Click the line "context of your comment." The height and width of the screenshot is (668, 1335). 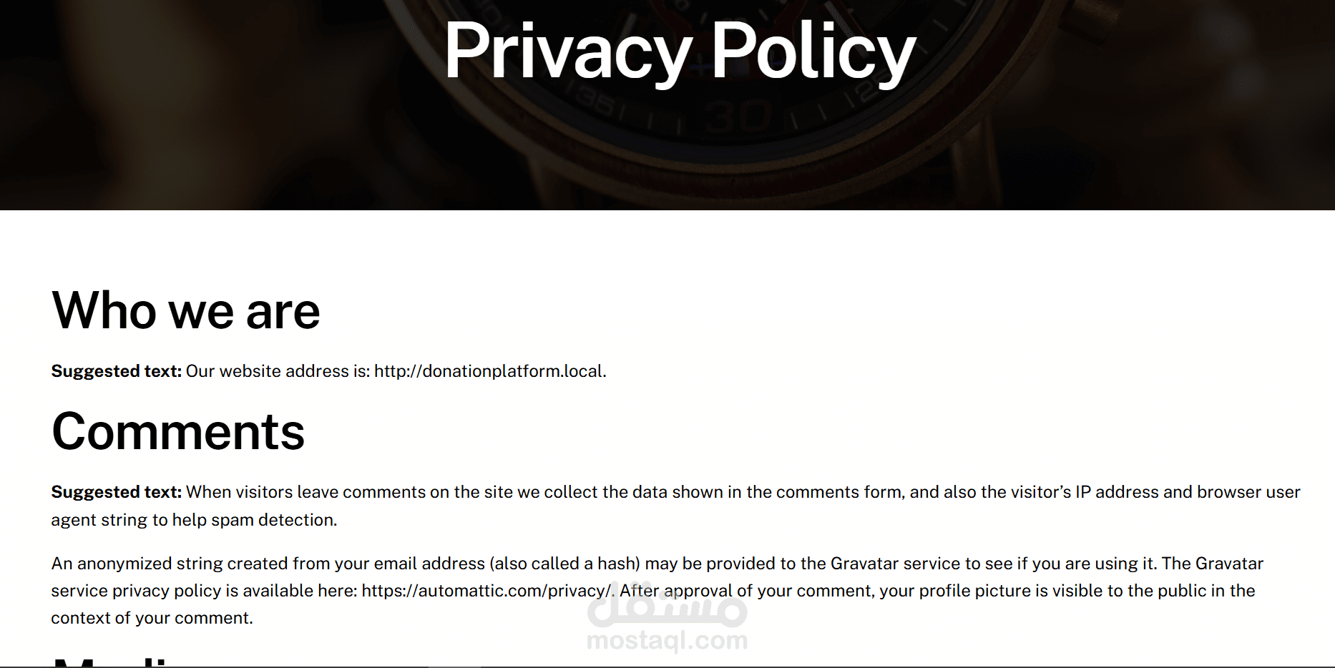pos(152,618)
